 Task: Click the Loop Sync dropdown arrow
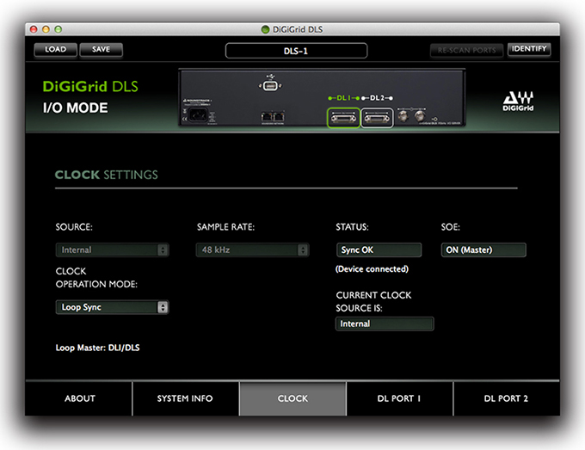[x=163, y=307]
